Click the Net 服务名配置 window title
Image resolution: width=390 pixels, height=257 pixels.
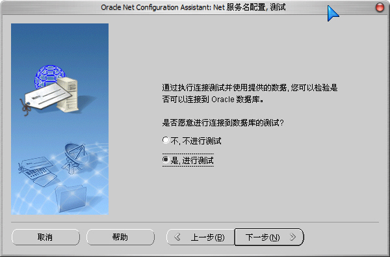(x=193, y=7)
